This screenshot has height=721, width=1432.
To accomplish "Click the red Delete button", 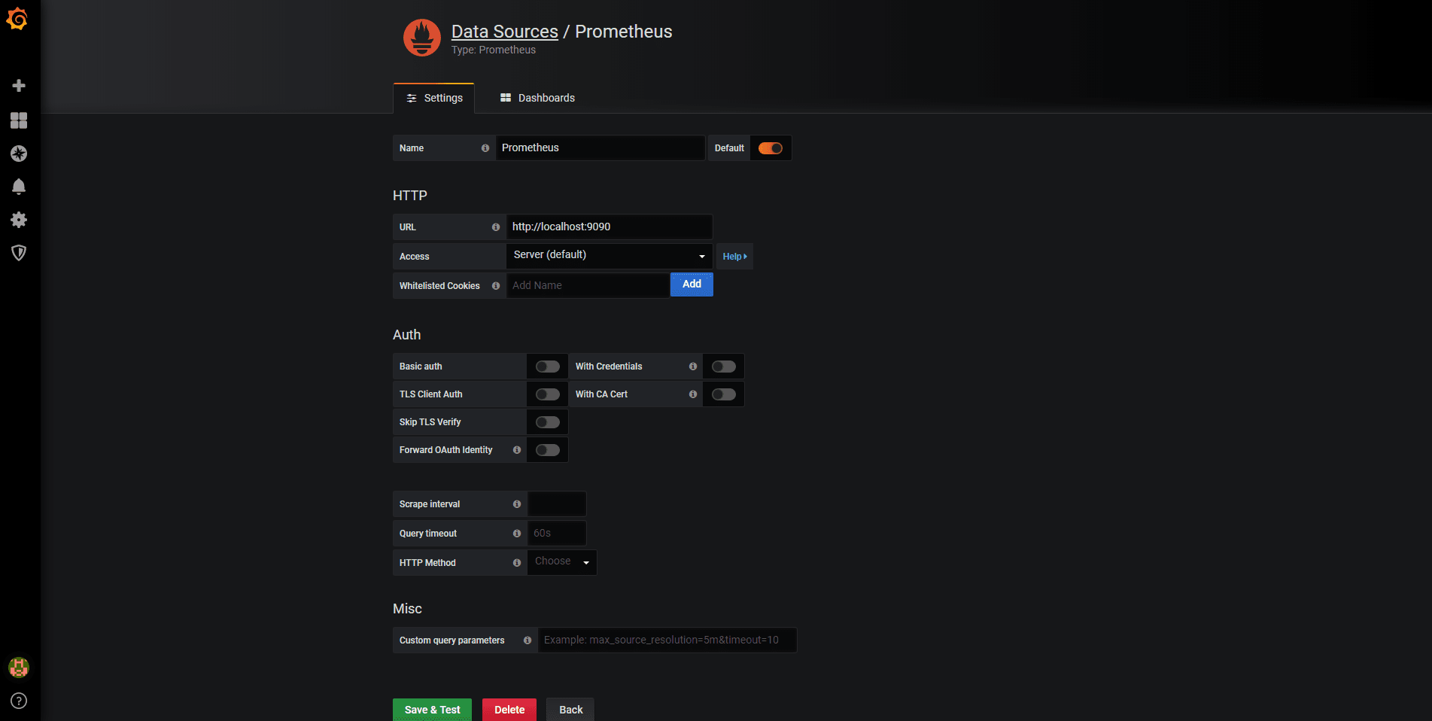I will 509,710.
